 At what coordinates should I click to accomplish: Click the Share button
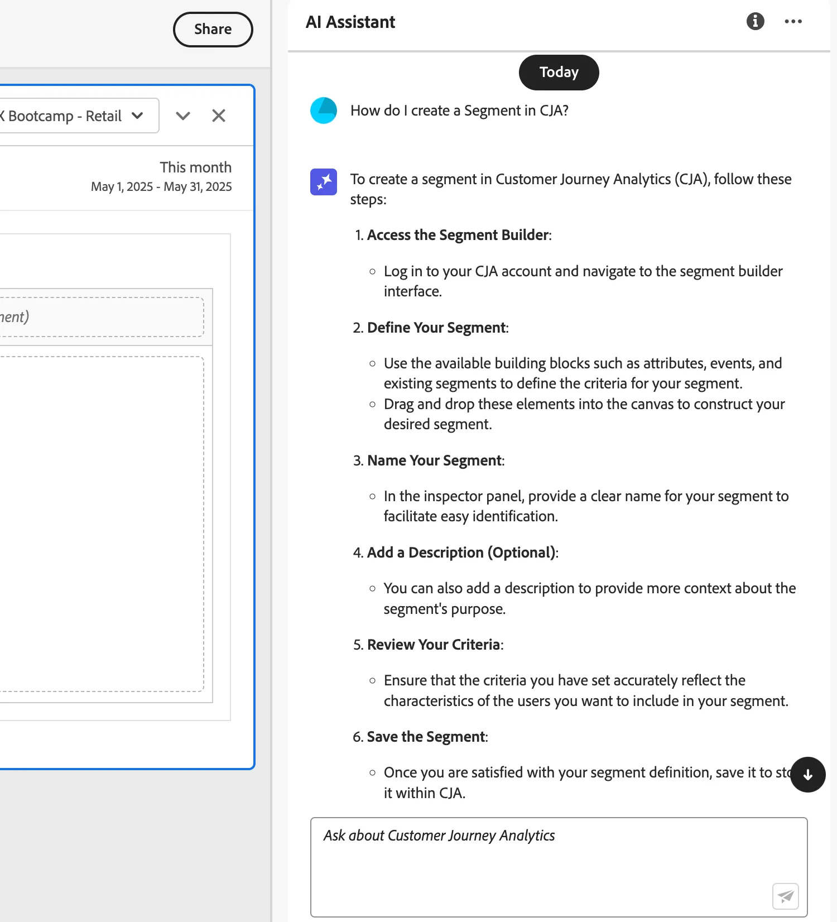[213, 30]
